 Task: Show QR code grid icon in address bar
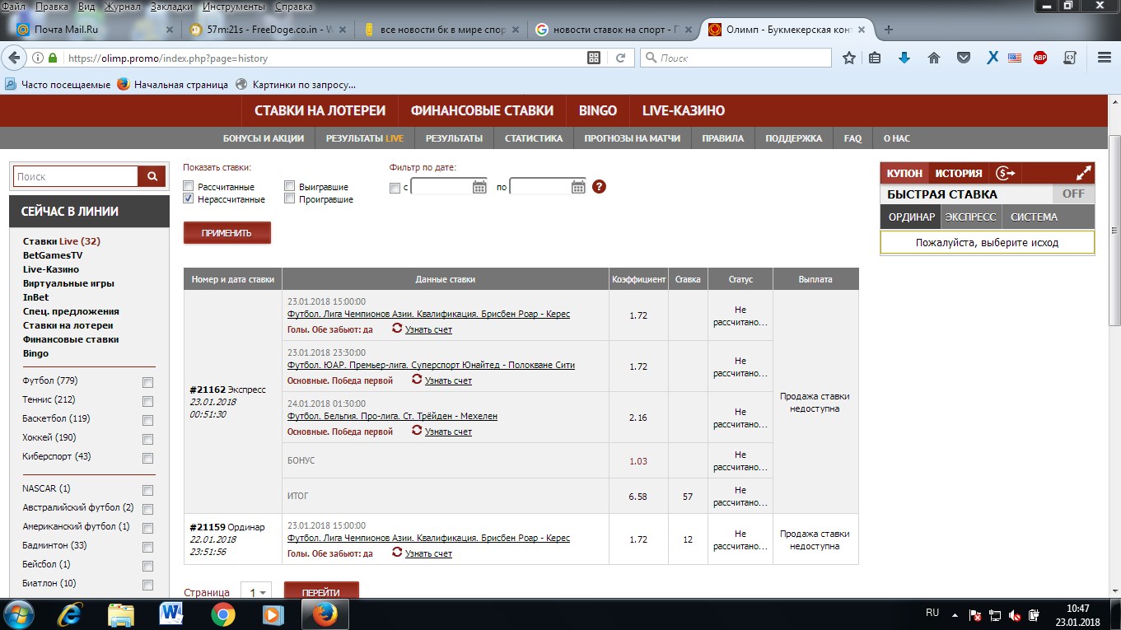[594, 58]
